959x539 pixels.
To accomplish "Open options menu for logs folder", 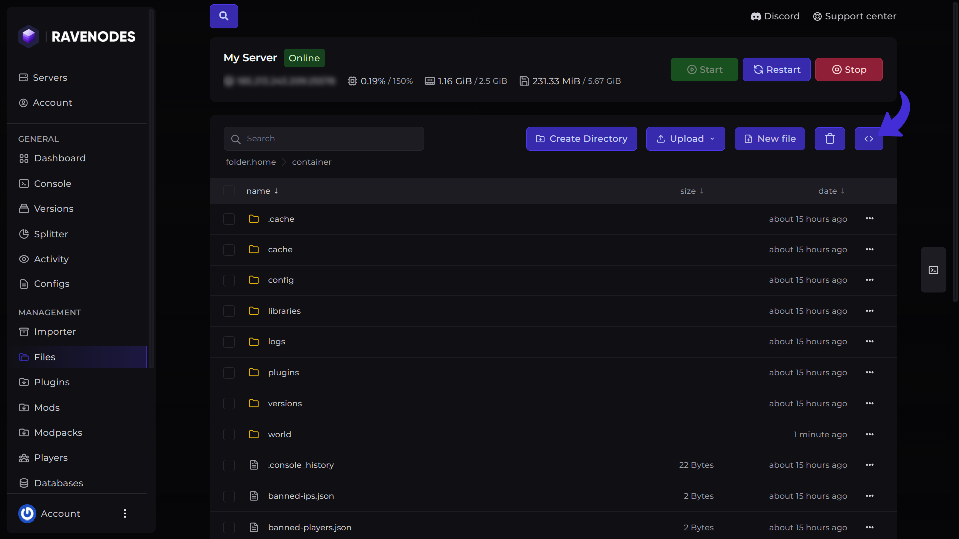I will coord(870,341).
